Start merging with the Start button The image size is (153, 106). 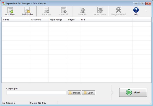[133, 92]
